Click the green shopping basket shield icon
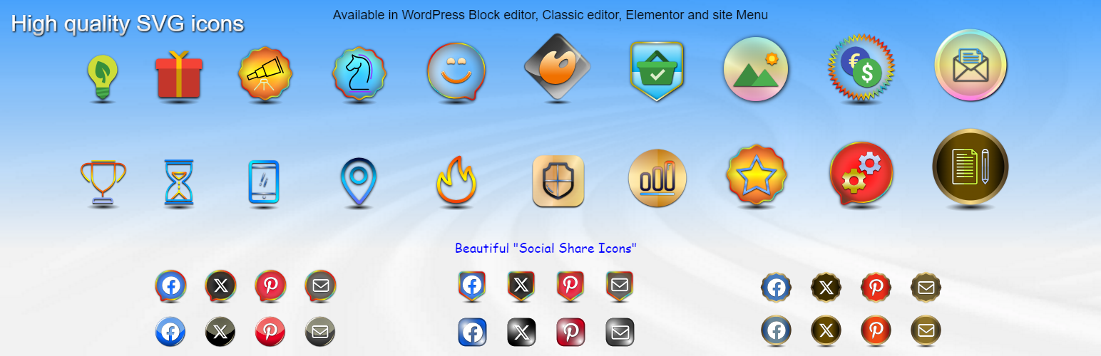 point(657,70)
